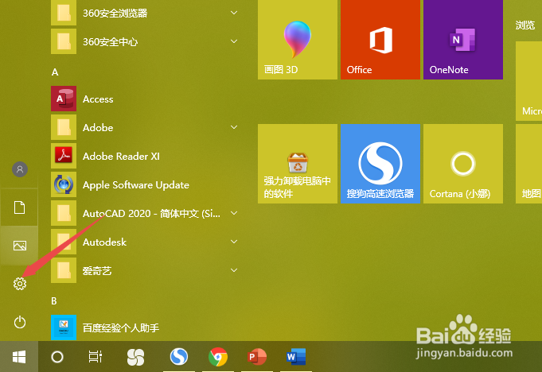Image resolution: width=542 pixels, height=372 pixels.
Task: Open Cortana circle in taskbar
Action: tap(57, 357)
